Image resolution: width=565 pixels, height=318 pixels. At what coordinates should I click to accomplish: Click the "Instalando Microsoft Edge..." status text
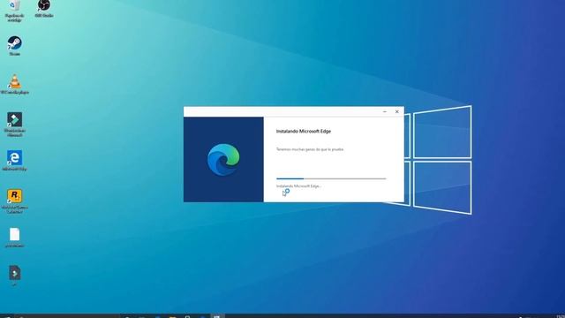298,186
